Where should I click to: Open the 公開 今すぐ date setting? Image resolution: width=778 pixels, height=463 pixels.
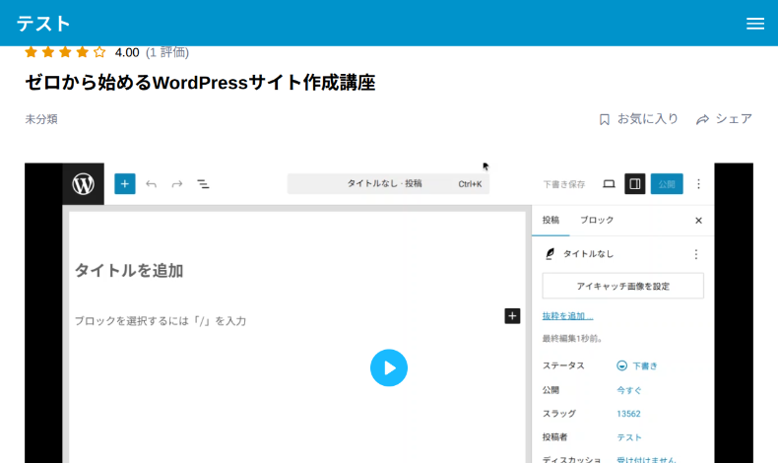pos(628,390)
